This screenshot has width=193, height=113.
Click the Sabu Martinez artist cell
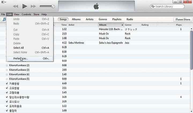point(76,43)
